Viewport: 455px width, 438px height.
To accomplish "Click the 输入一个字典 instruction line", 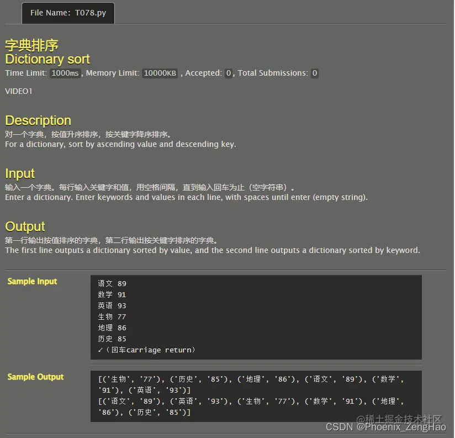I will click(150, 187).
